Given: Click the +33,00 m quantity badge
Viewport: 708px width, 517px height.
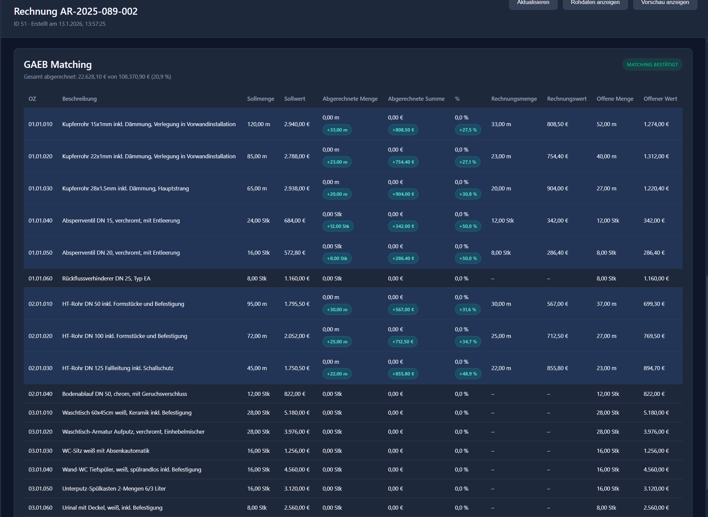Looking at the screenshot, I should (337, 130).
